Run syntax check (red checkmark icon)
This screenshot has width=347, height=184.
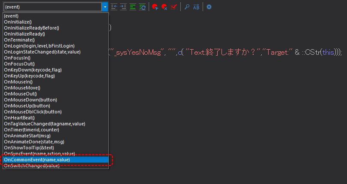[x=174, y=7]
